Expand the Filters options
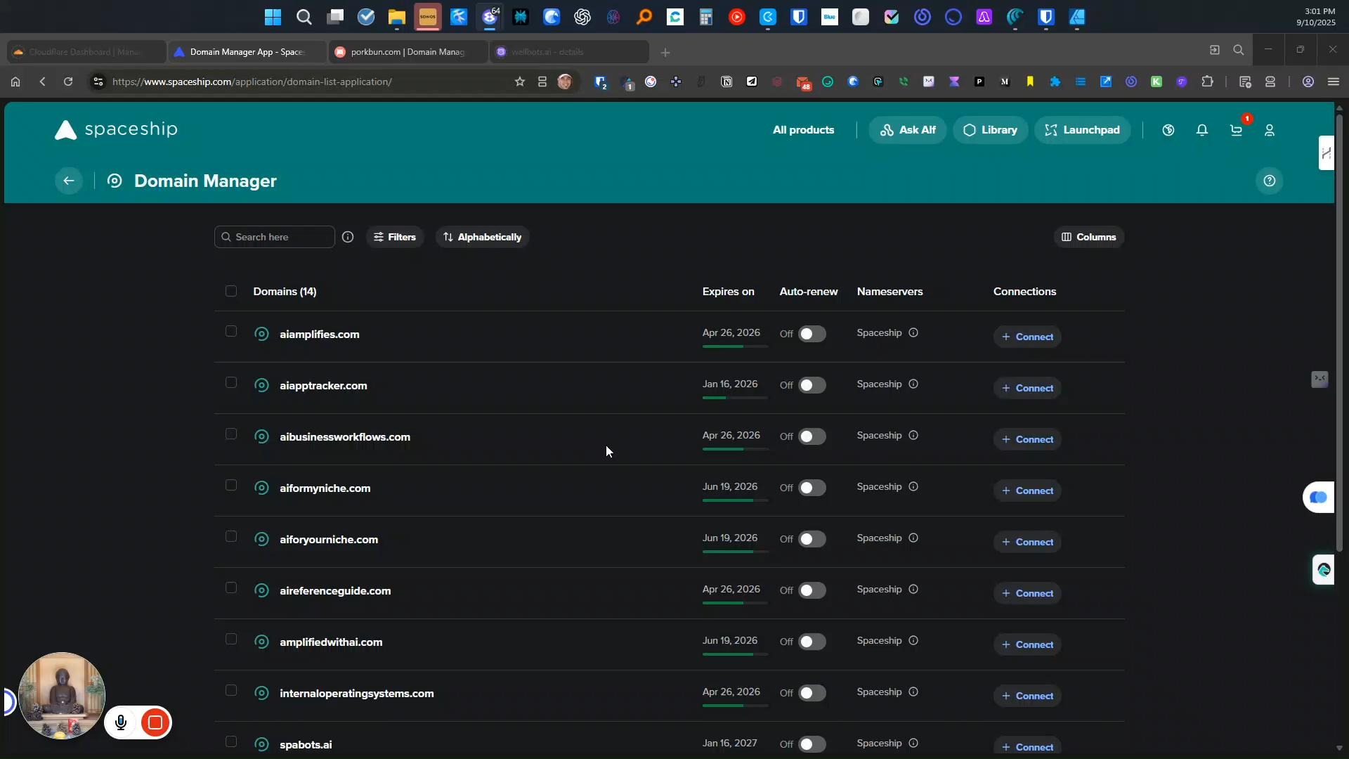Image resolution: width=1349 pixels, height=759 pixels. [395, 238]
